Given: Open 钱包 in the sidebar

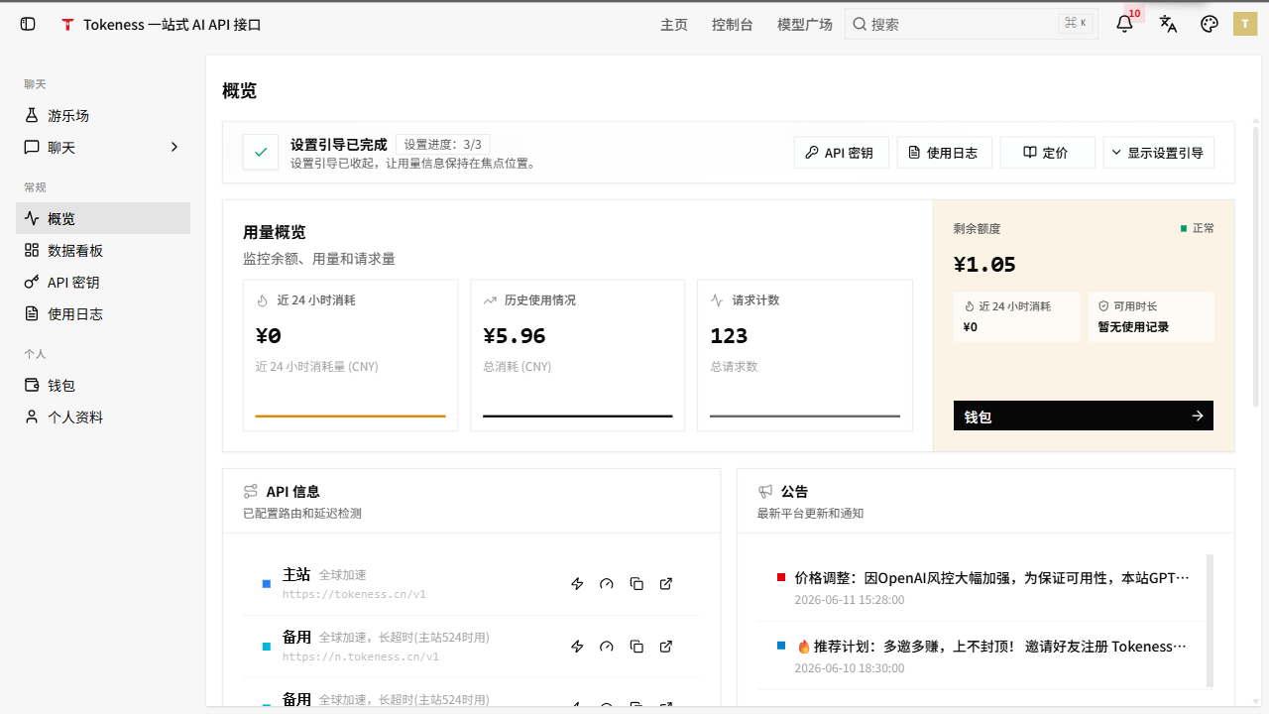Looking at the screenshot, I should click(103, 386).
